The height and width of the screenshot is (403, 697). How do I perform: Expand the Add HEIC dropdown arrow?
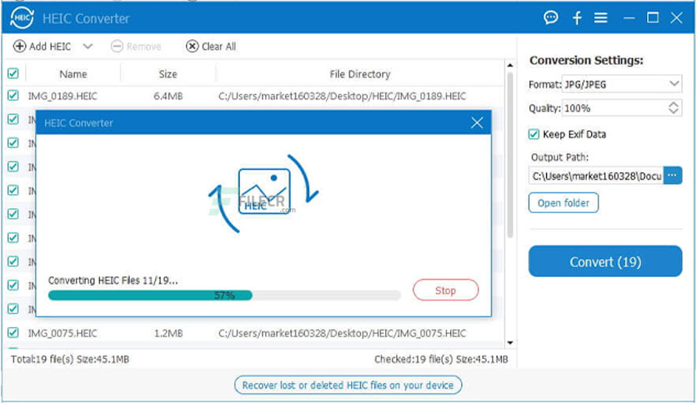88,46
